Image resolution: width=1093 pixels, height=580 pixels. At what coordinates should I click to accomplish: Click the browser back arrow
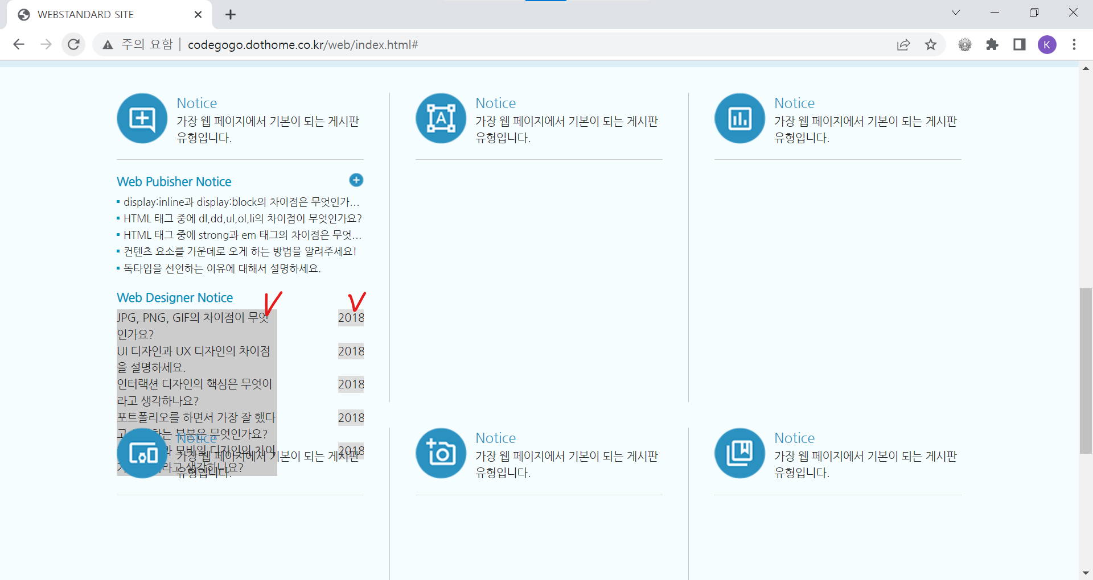(x=19, y=44)
